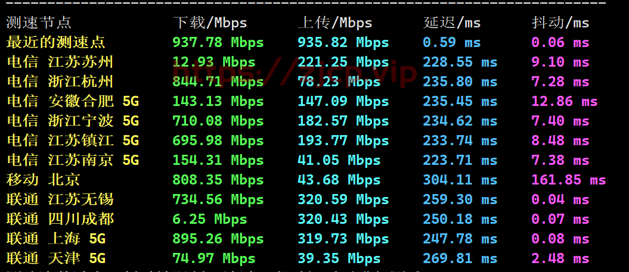The image size is (629, 272).
Task: Click the 最近的测速点 row label
Action: pos(56,42)
